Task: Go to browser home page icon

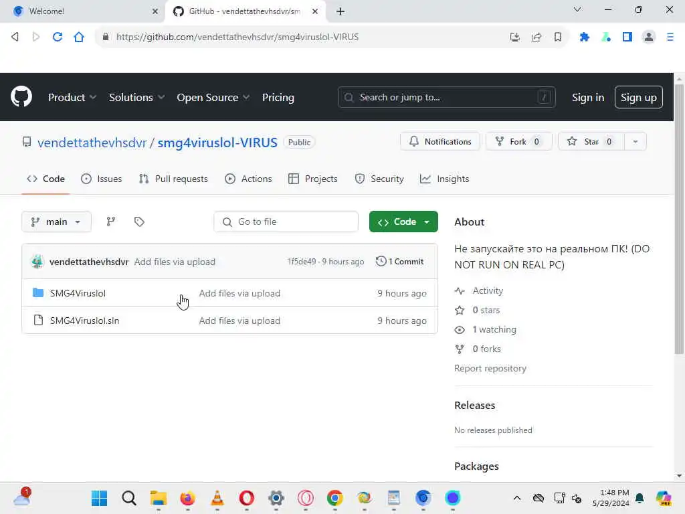Action: click(79, 37)
